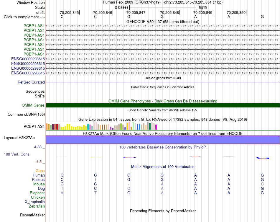Click the Common dbSNP(155) label
Viewport: 280px width, 222px height.
[26, 115]
